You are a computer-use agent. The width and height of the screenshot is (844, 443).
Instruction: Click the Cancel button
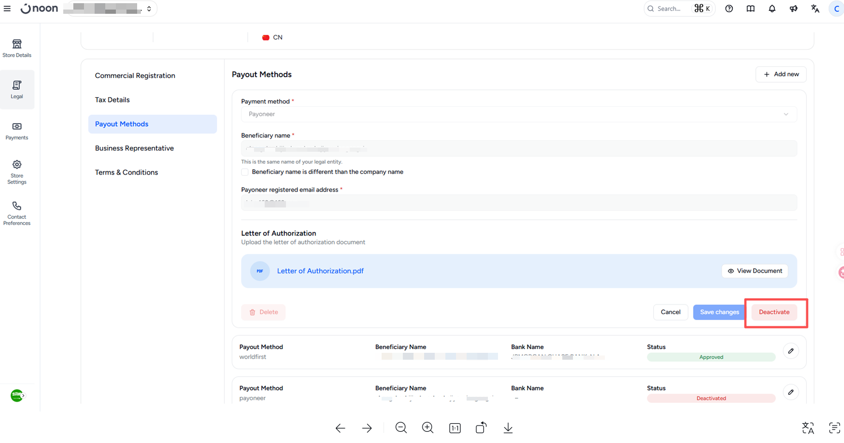click(670, 312)
